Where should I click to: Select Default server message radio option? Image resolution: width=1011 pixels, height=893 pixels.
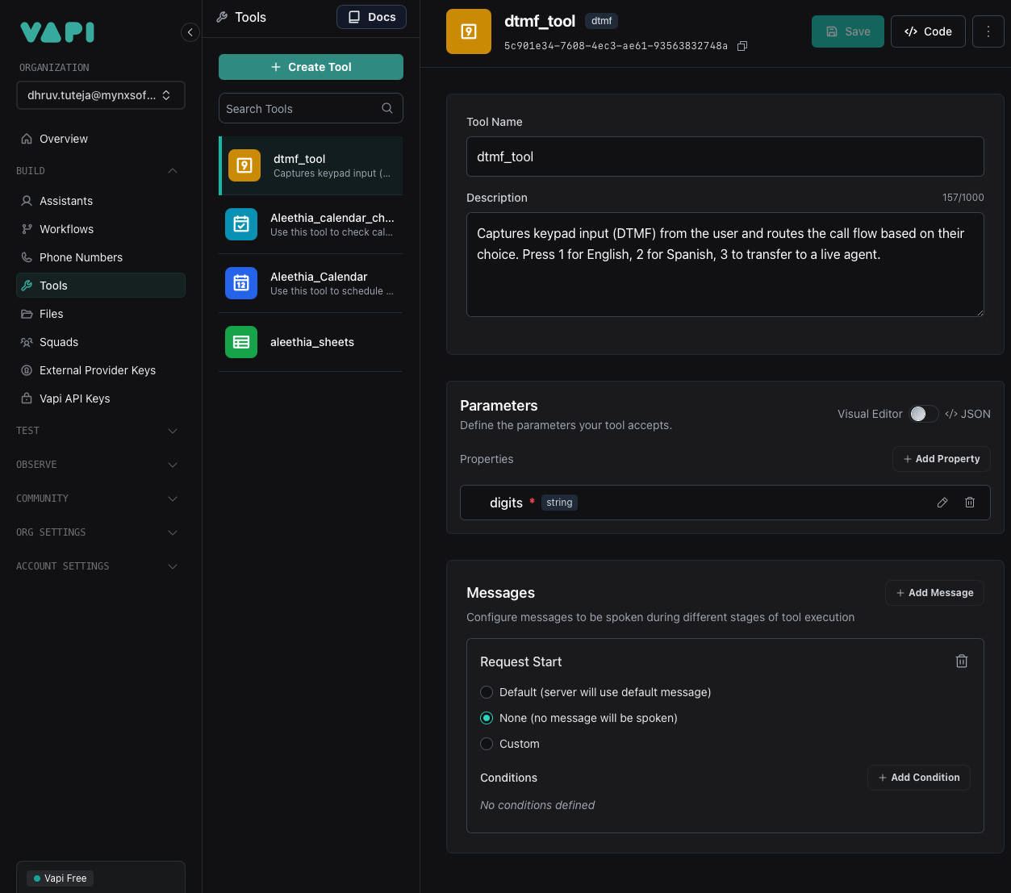487,692
